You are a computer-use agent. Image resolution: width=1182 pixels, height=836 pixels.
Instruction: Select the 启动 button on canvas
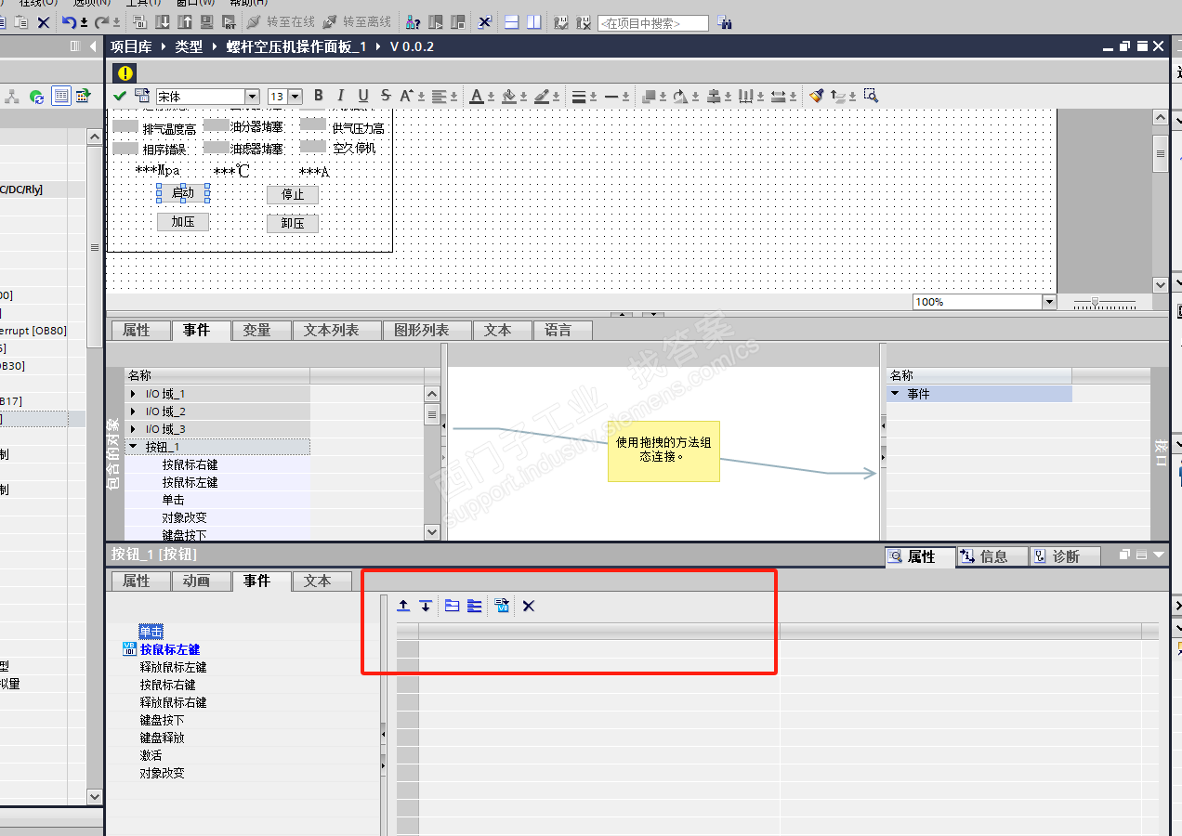(x=183, y=193)
